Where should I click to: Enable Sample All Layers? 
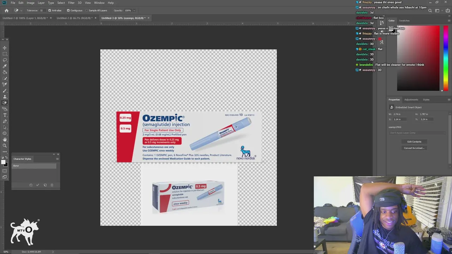(87, 11)
